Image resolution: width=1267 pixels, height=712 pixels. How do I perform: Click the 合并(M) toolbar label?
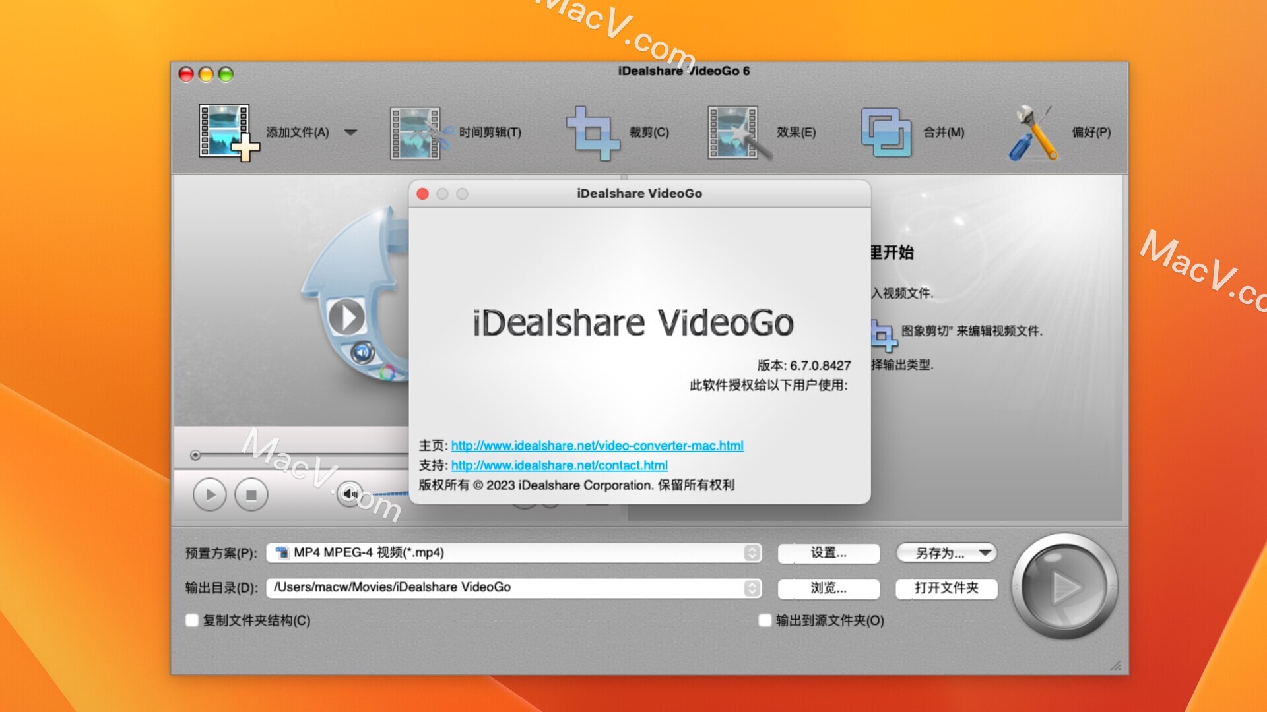coord(944,133)
